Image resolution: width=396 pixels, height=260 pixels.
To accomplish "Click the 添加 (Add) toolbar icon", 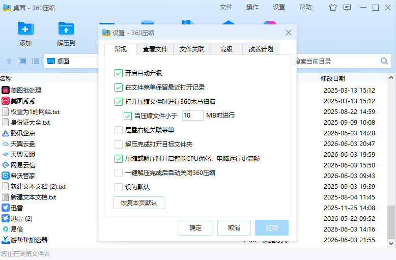I will [x=25, y=28].
